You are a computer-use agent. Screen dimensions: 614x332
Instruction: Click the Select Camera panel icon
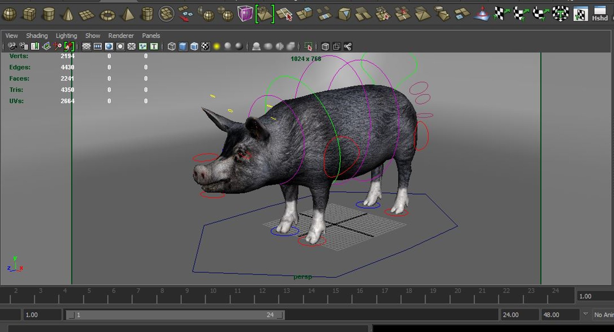pos(12,47)
